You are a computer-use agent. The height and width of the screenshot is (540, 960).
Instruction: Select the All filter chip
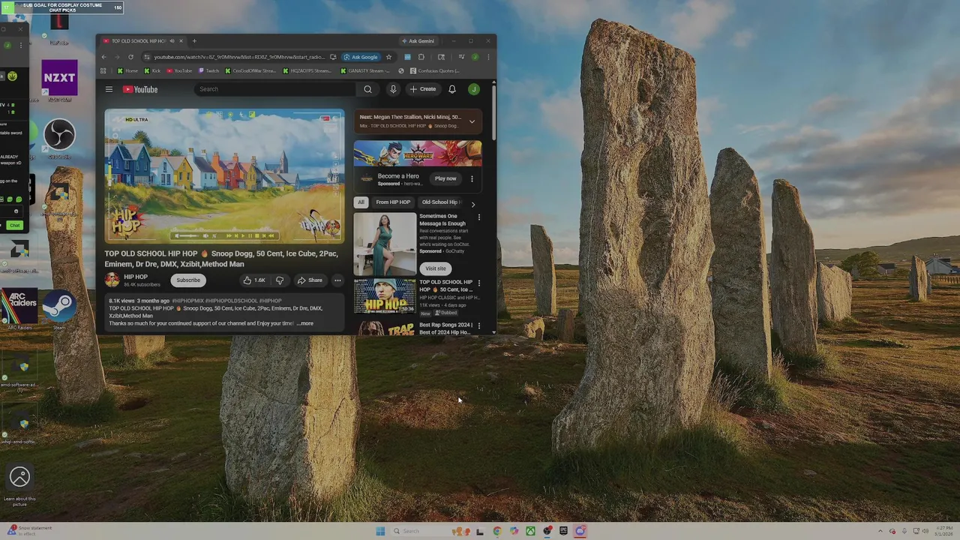coord(361,202)
